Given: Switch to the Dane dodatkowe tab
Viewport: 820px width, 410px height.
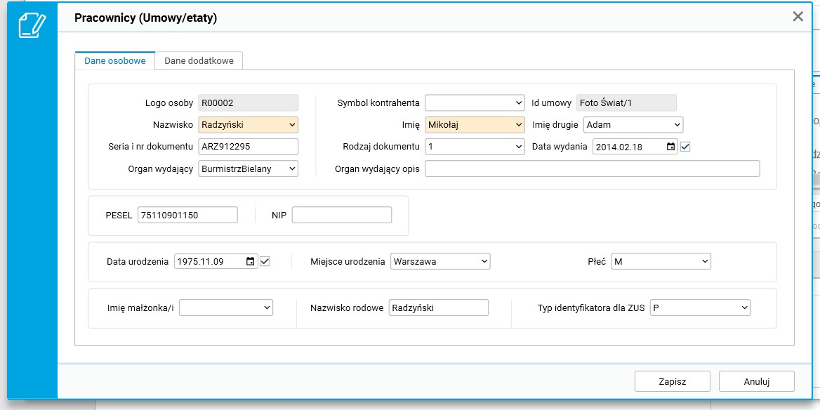Looking at the screenshot, I should 199,61.
